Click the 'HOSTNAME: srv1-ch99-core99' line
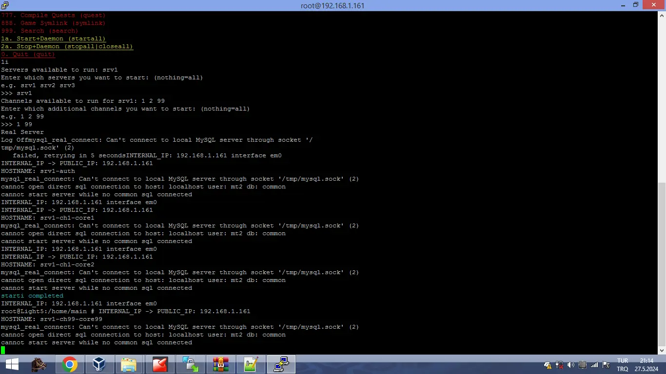 (51, 319)
